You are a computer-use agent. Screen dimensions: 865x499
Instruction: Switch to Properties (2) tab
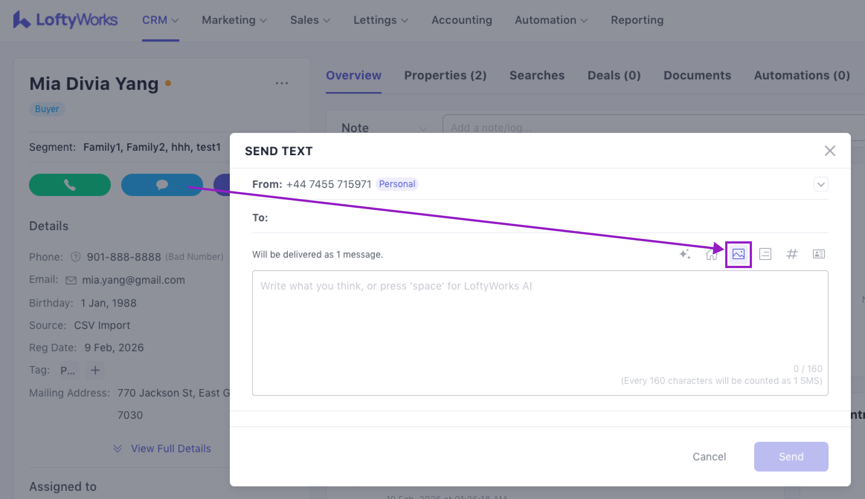pyautogui.click(x=445, y=75)
